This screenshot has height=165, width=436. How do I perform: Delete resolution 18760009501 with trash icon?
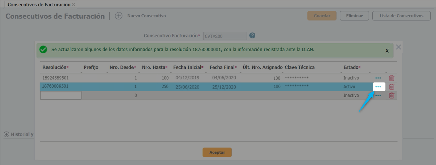(391, 87)
